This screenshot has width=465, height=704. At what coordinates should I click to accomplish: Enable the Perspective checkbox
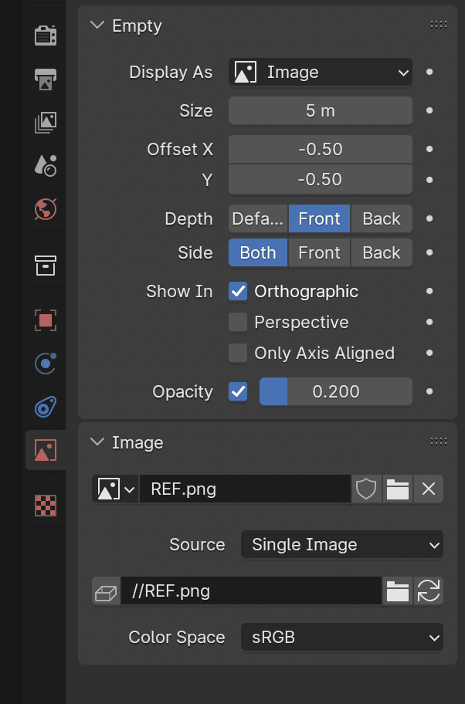coord(238,323)
